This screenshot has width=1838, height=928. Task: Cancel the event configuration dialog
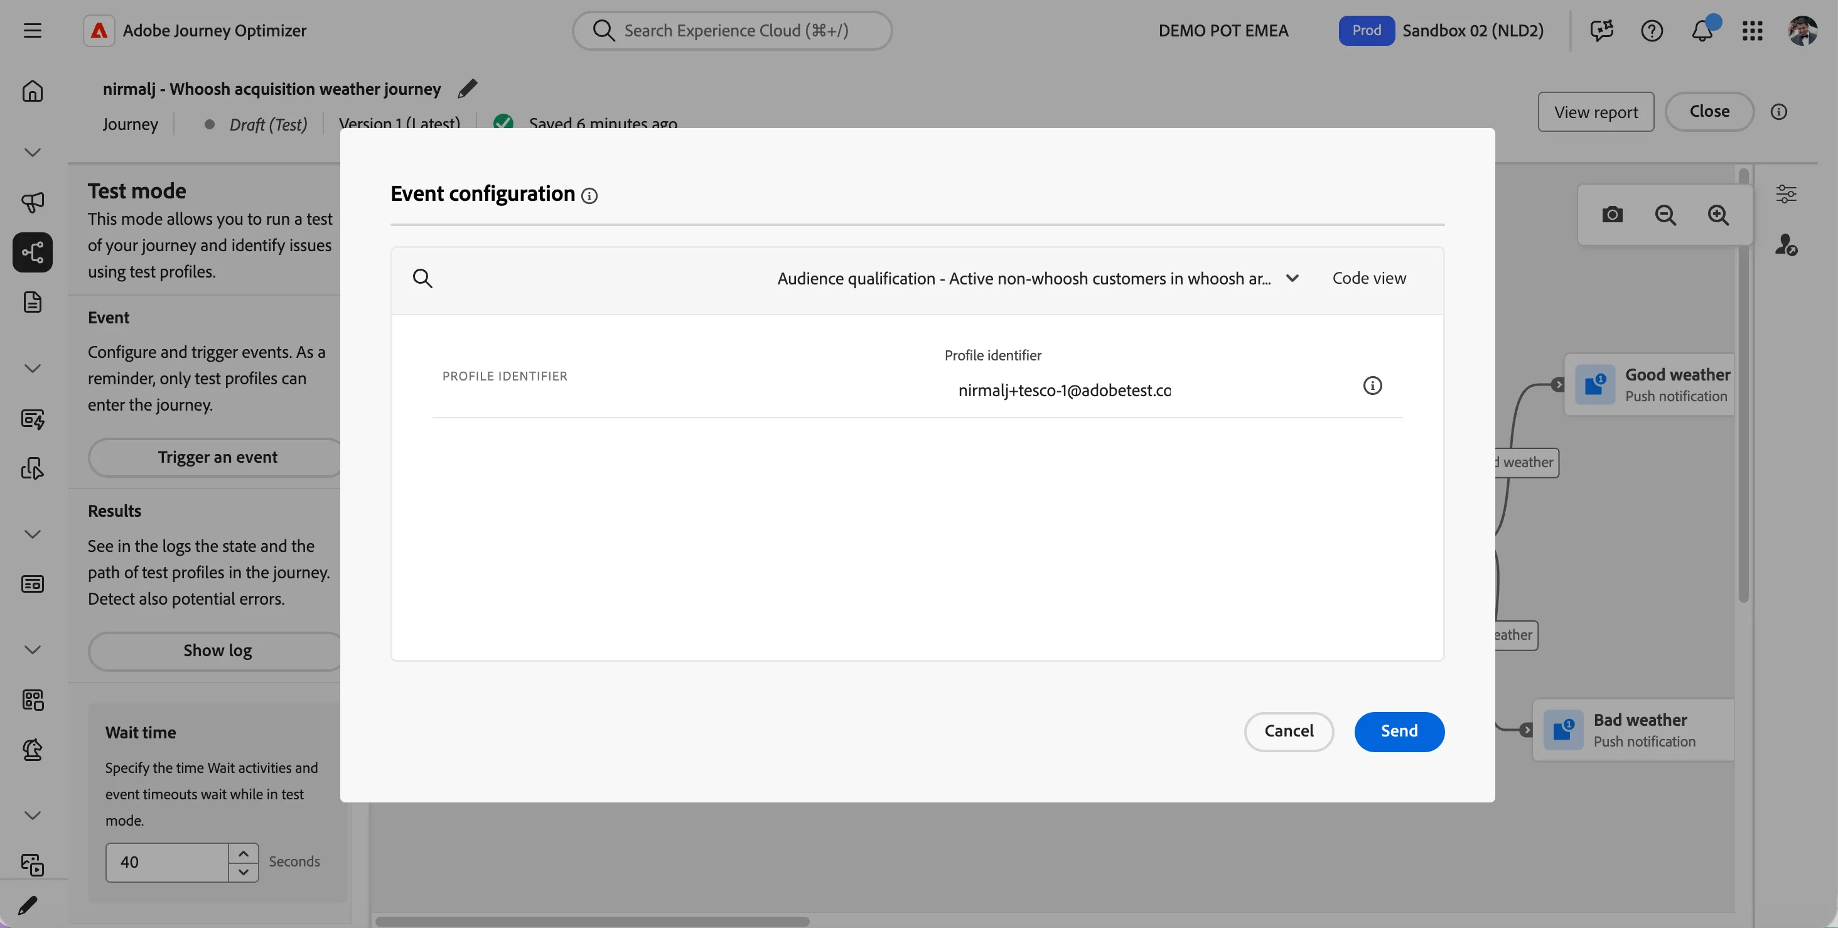pyautogui.click(x=1289, y=731)
